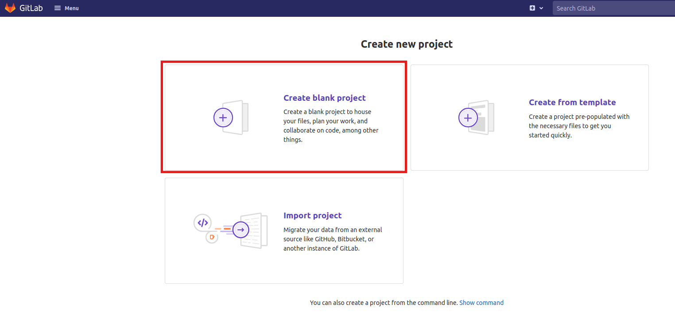Click the Search GitLab field

(613, 8)
